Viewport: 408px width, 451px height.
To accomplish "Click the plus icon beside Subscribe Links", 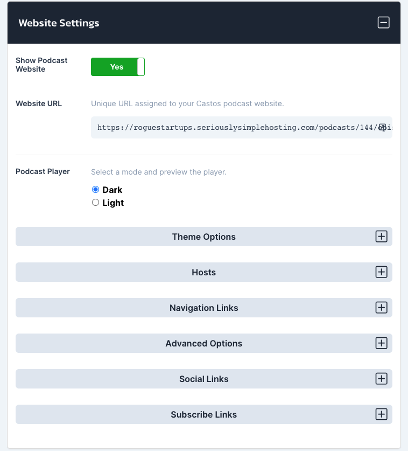I will coord(381,414).
